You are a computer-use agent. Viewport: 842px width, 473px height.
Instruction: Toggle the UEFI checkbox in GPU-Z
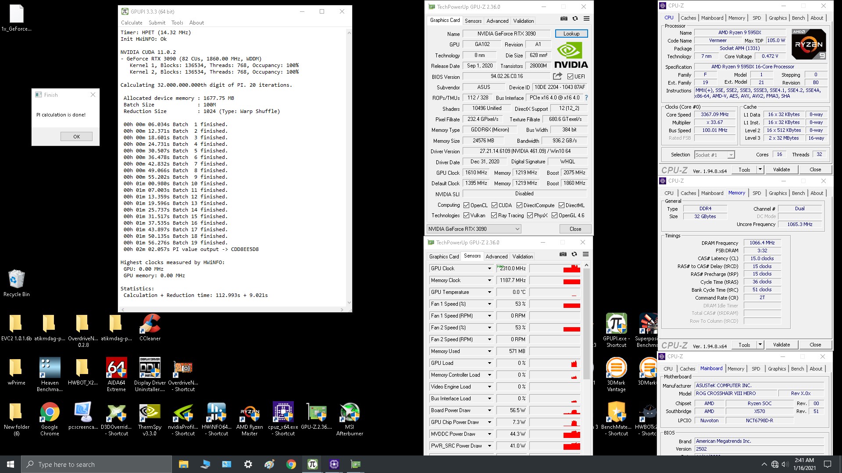570,76
